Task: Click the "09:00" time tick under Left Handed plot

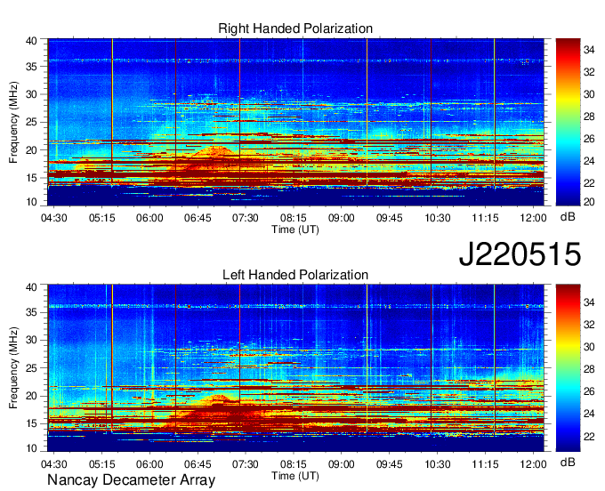Action: (342, 464)
